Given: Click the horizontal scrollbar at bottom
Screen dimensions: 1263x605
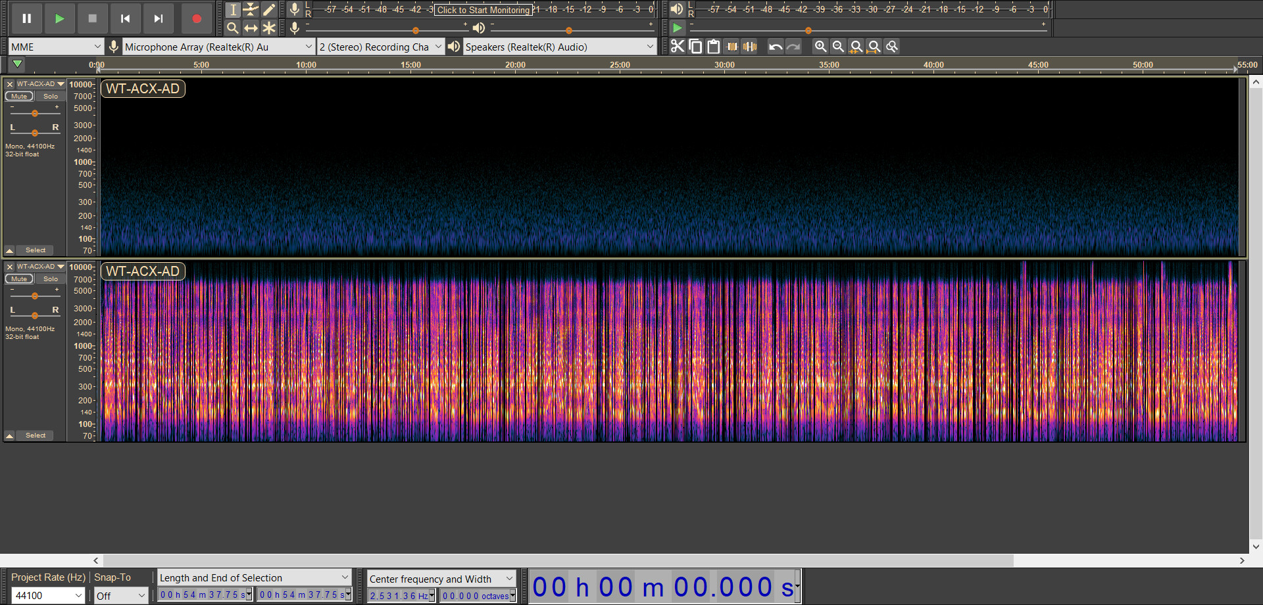Looking at the screenshot, I should pyautogui.click(x=558, y=560).
